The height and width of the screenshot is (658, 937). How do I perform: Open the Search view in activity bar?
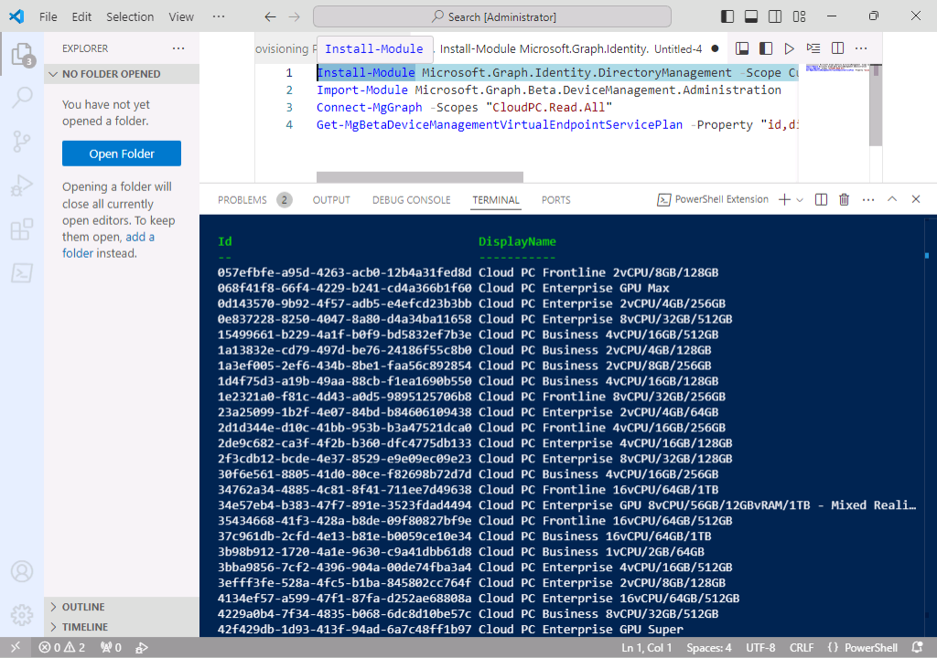[x=22, y=97]
